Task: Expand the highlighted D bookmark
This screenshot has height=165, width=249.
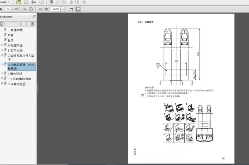Action: (x=2, y=64)
